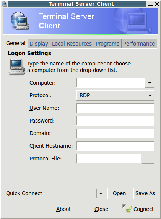This screenshot has width=161, height=219.
Task: Click the Save As button
Action: [145, 194]
